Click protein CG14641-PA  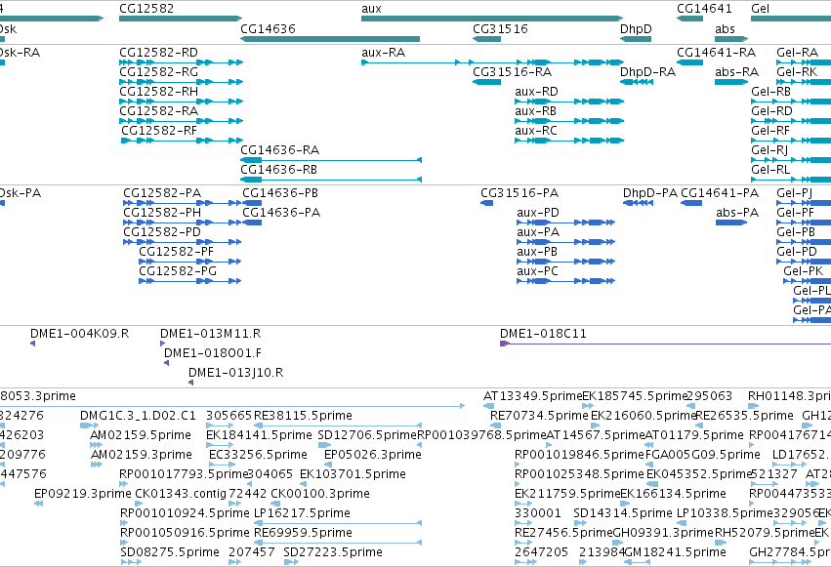point(691,203)
